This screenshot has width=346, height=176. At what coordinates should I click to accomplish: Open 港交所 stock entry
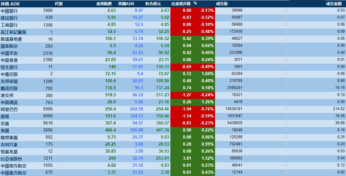pos(7,95)
